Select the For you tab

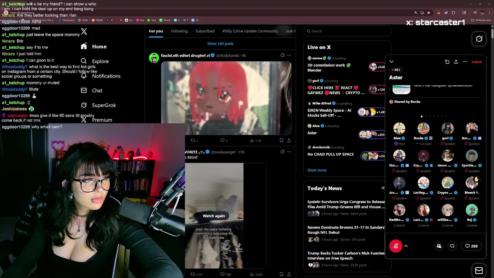[x=156, y=31]
